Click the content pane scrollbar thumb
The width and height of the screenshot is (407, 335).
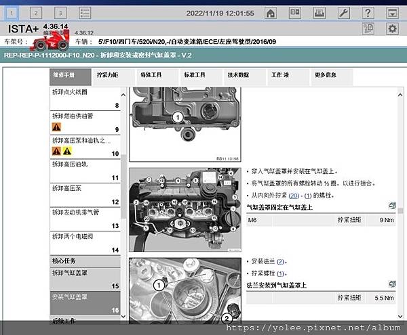(x=400, y=210)
